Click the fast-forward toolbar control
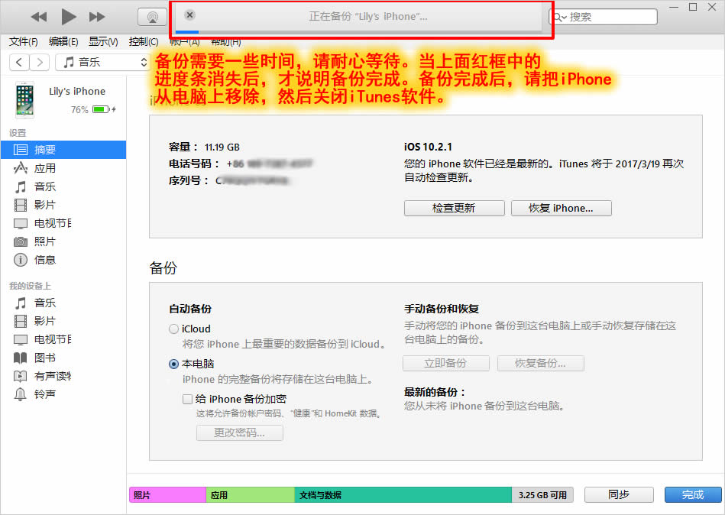The width and height of the screenshot is (725, 515). pyautogui.click(x=96, y=16)
